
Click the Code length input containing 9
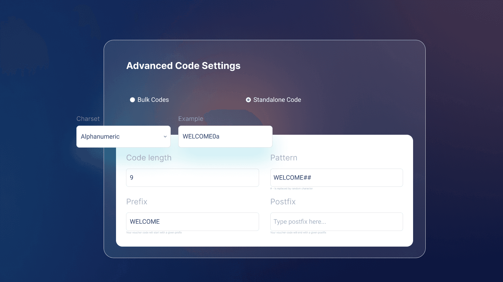[192, 177]
